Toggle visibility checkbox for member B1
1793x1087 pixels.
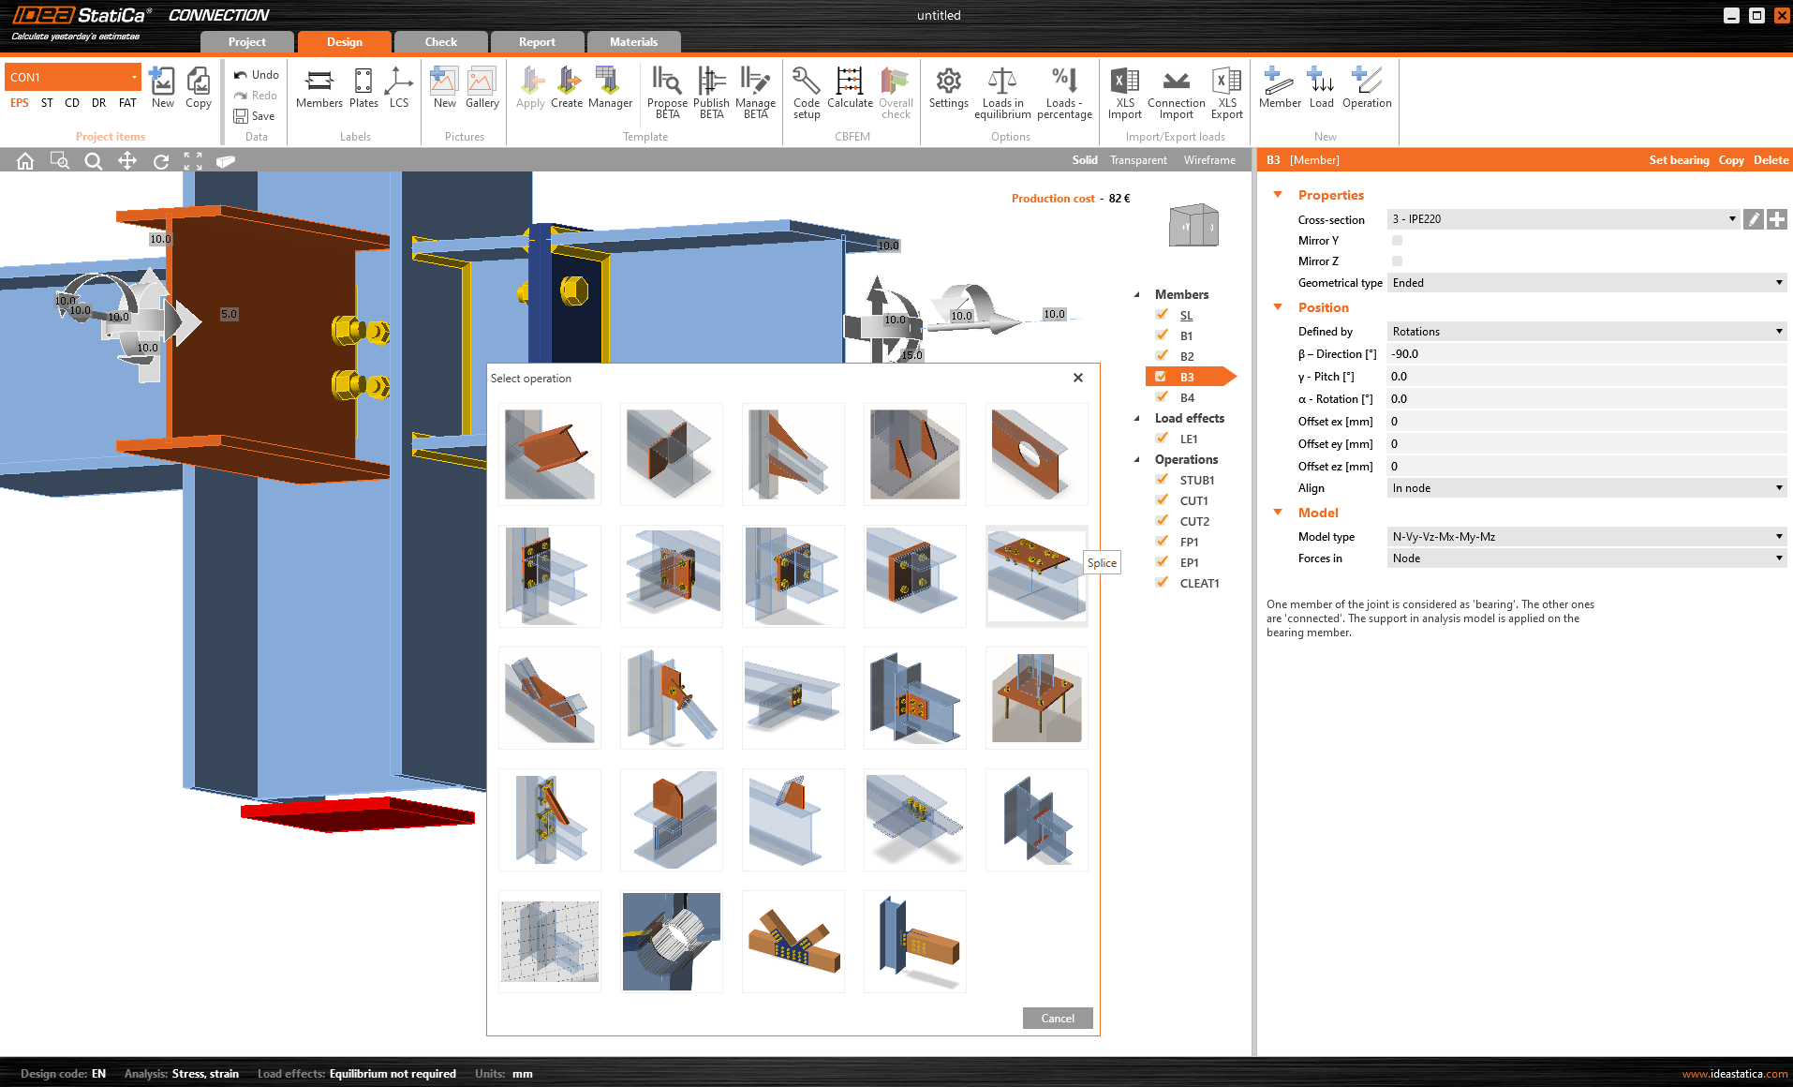[x=1162, y=335]
